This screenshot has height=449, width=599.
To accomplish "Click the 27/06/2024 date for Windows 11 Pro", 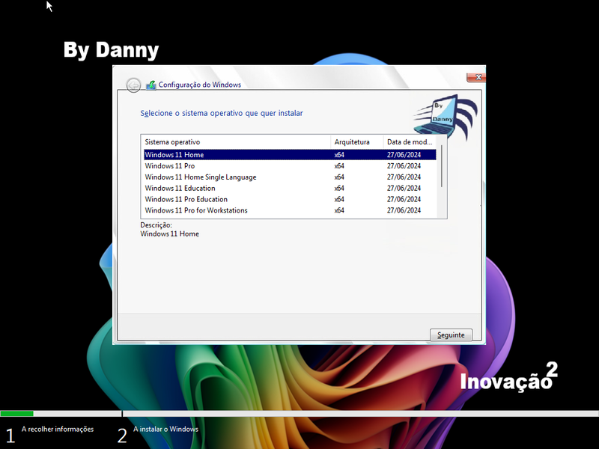I will pyautogui.click(x=404, y=165).
